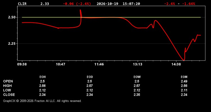Image resolution: width=211 pixels, height=112 pixels.
Task: Click the GraphCIX copyright notice
Action: (x=42, y=101)
